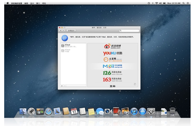Click the Wi-Fi status icon
The width and height of the screenshot is (194, 126).
point(156,3)
